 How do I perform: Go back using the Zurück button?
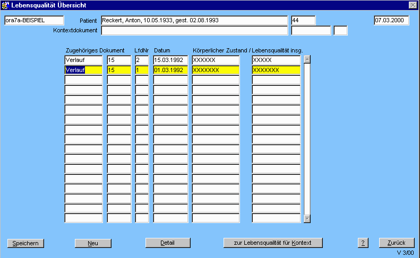pyautogui.click(x=396, y=243)
